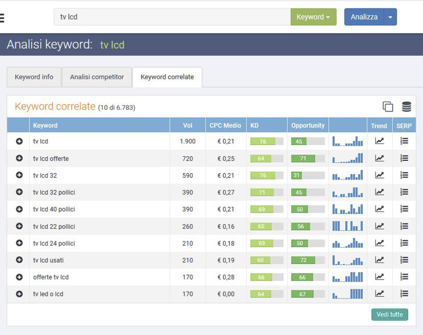423x335 pixels.
Task: Open SERP icon for offerte tv lcd
Action: 404,277
